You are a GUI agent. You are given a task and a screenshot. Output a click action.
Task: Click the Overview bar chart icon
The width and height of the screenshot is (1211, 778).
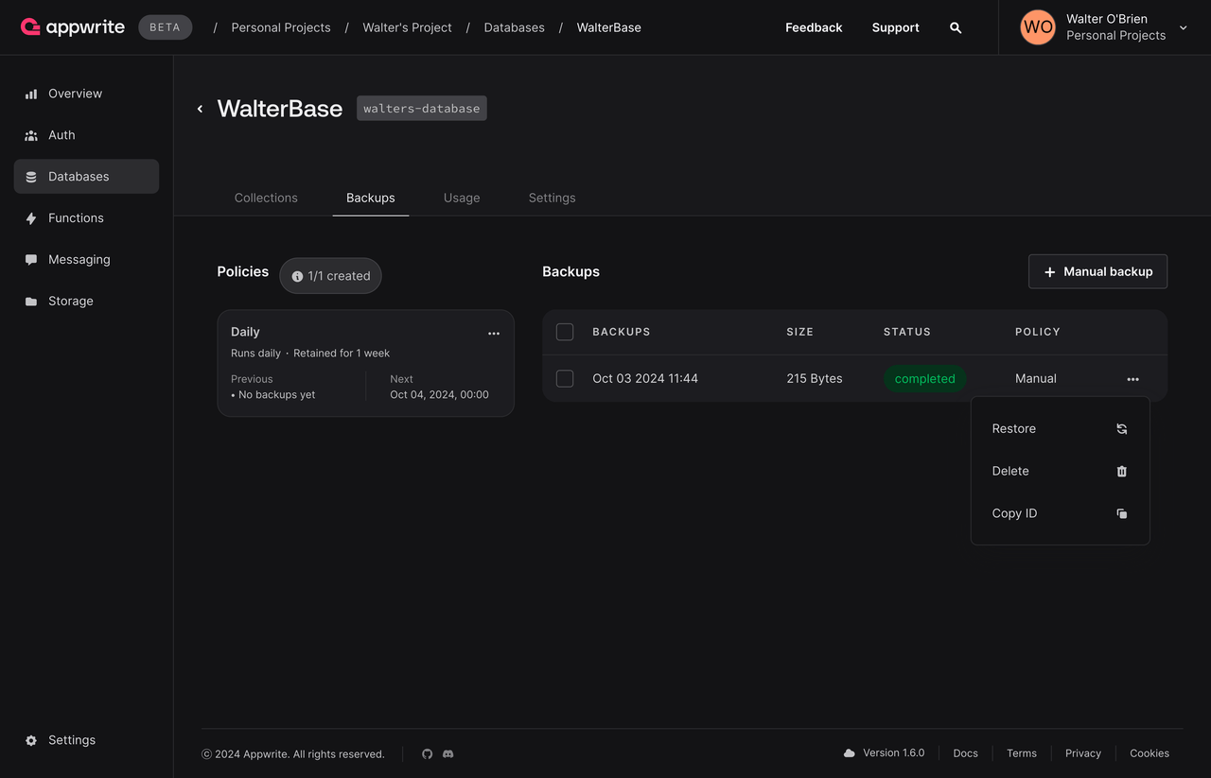[31, 94]
